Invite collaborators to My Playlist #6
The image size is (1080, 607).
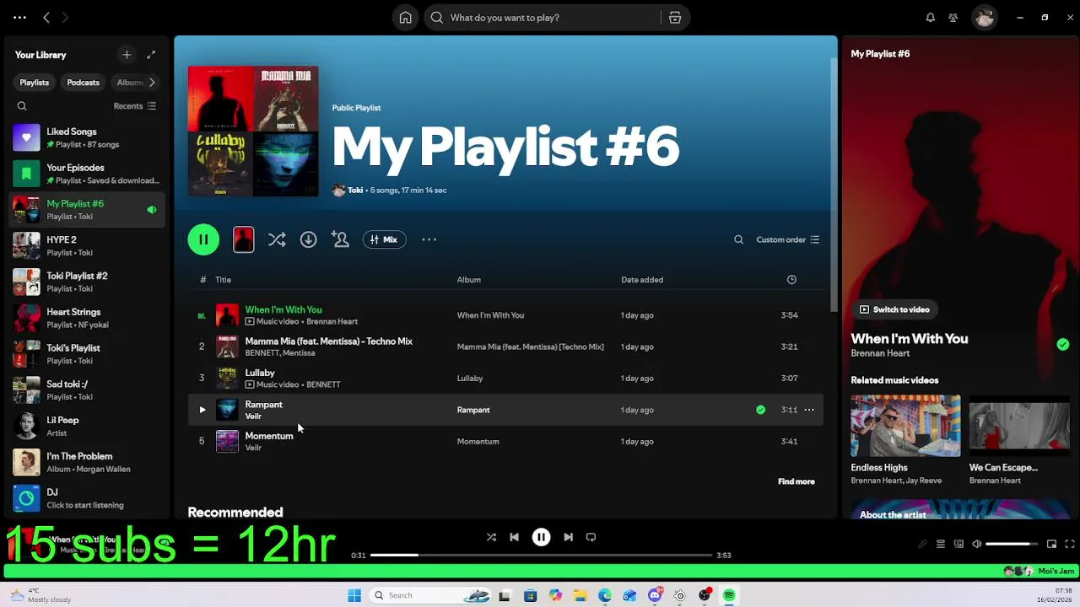[x=340, y=239]
